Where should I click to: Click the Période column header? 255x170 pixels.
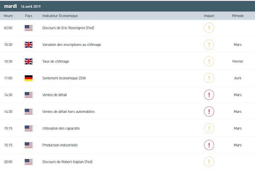point(238,16)
